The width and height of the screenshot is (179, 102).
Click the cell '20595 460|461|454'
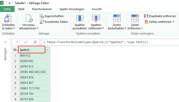35,72
